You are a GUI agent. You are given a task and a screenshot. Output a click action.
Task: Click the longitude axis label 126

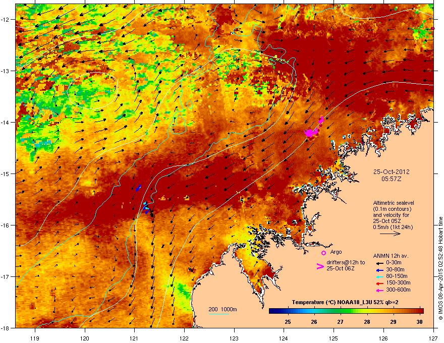click(383, 338)
